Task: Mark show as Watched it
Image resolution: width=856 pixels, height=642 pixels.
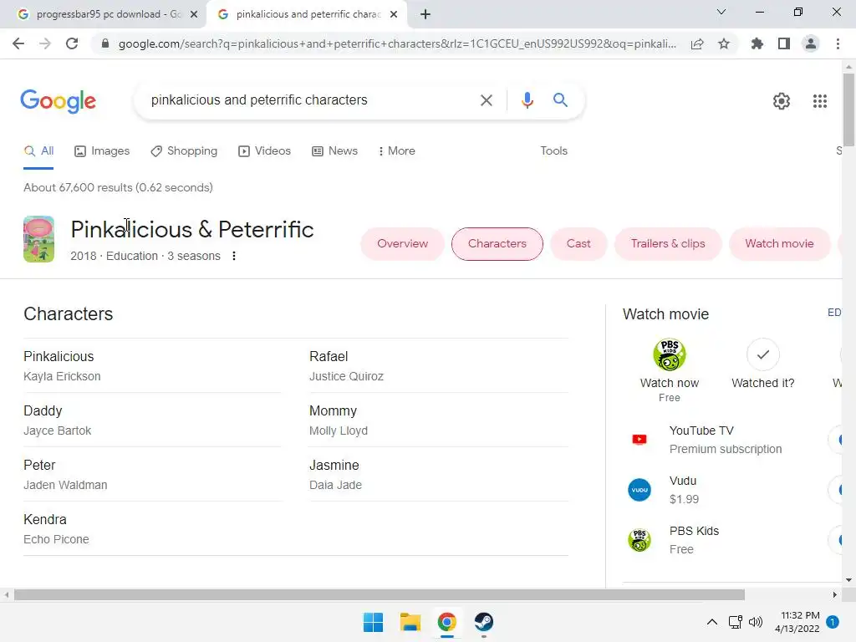Action: point(762,354)
